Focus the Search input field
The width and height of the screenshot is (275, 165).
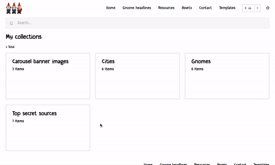(137, 23)
